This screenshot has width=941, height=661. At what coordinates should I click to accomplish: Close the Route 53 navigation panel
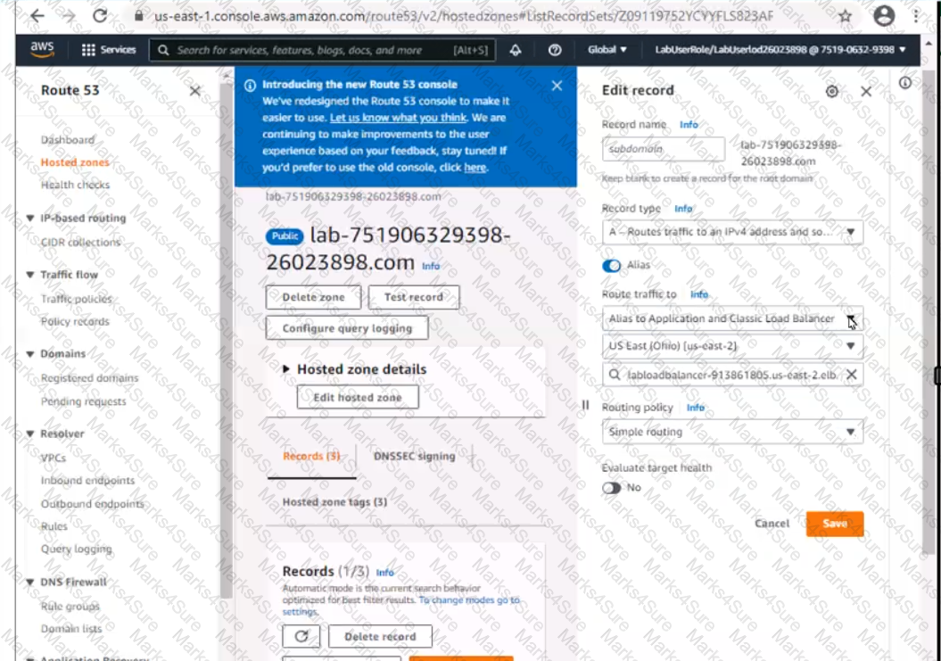[195, 91]
